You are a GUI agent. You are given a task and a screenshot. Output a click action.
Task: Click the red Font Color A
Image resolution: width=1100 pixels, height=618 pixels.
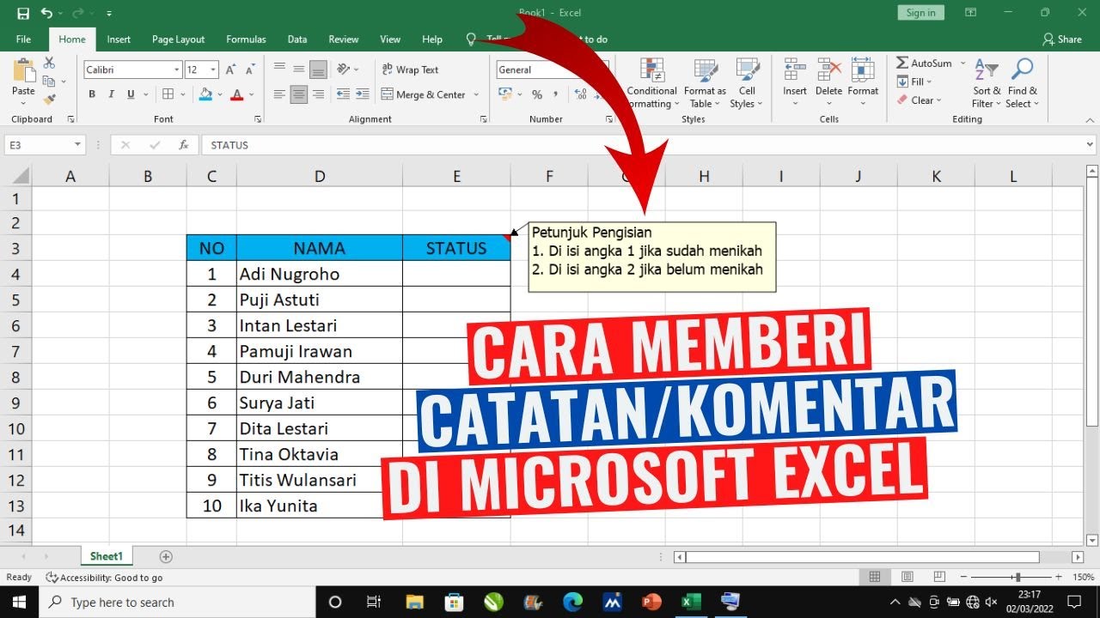[x=237, y=94]
